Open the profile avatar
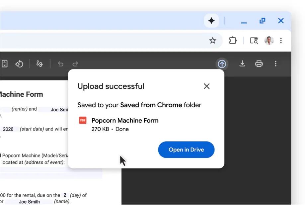The image size is (305, 205). tap(269, 41)
